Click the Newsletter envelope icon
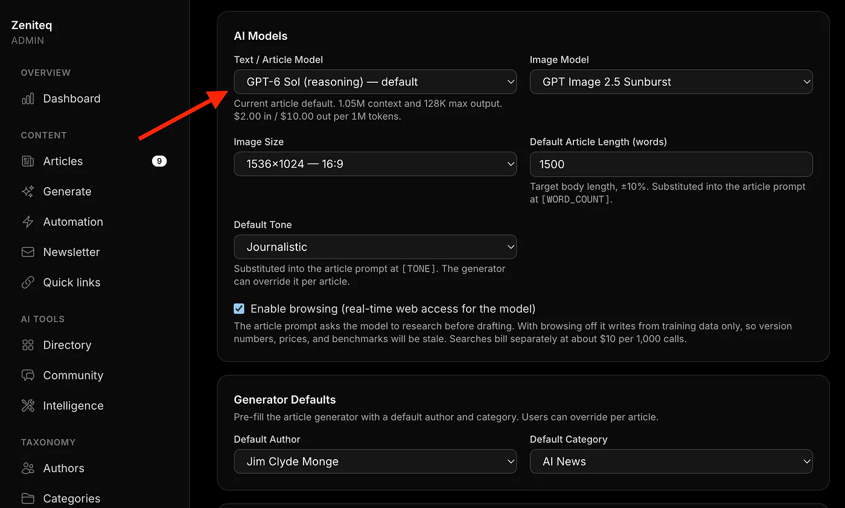Screen dimensions: 845x508 (x=28, y=252)
